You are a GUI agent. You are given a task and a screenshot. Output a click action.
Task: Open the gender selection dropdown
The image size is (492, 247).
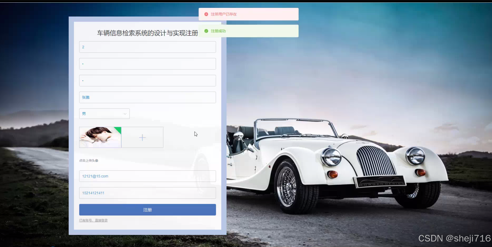coord(104,114)
